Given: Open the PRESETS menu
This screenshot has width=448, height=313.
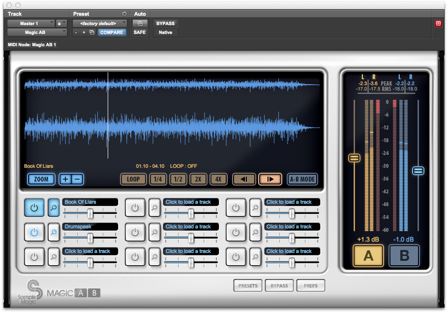Looking at the screenshot, I should (x=248, y=285).
